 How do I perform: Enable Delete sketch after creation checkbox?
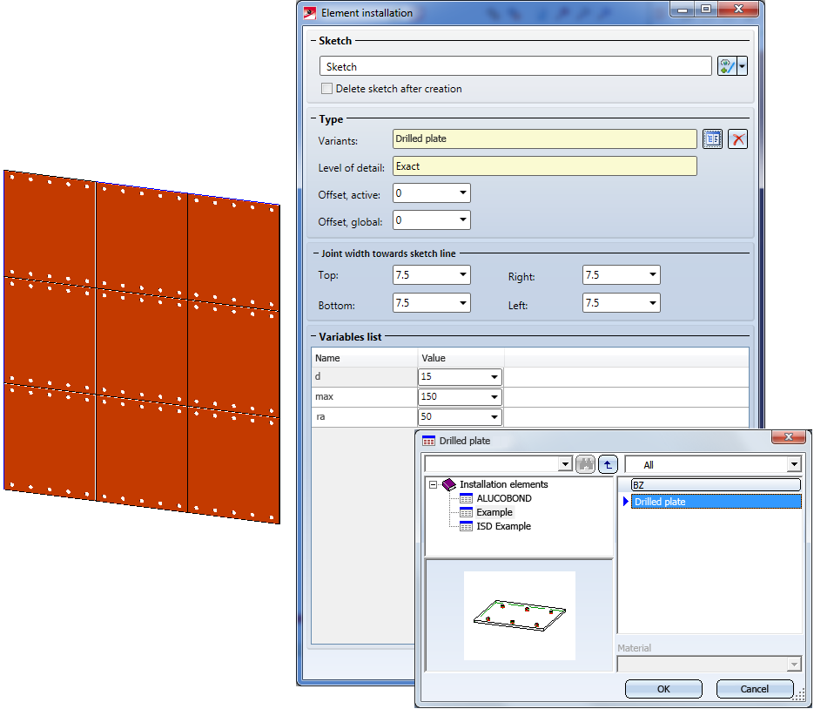click(327, 89)
